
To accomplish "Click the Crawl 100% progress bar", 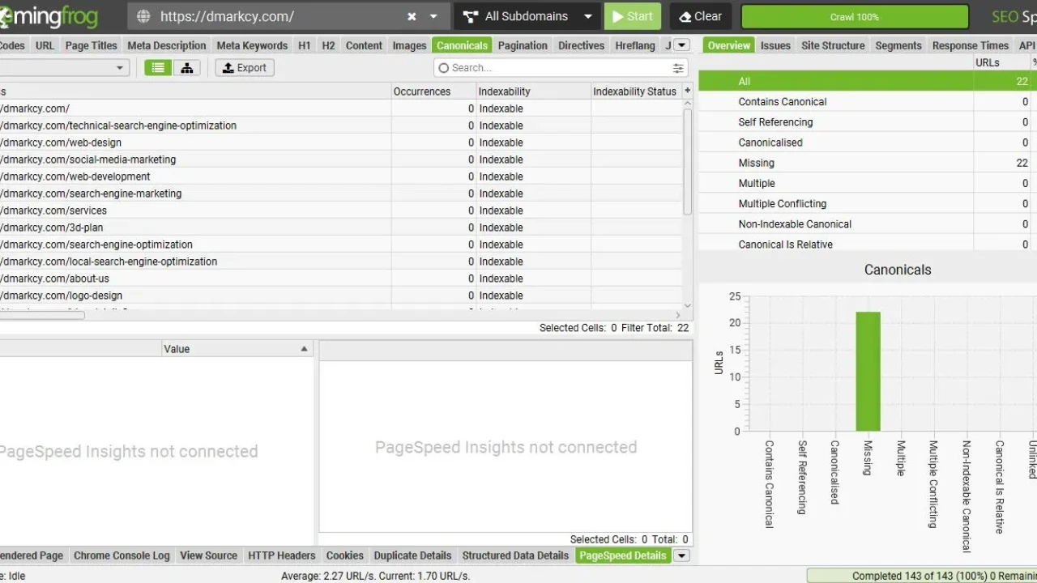I will pyautogui.click(x=854, y=15).
